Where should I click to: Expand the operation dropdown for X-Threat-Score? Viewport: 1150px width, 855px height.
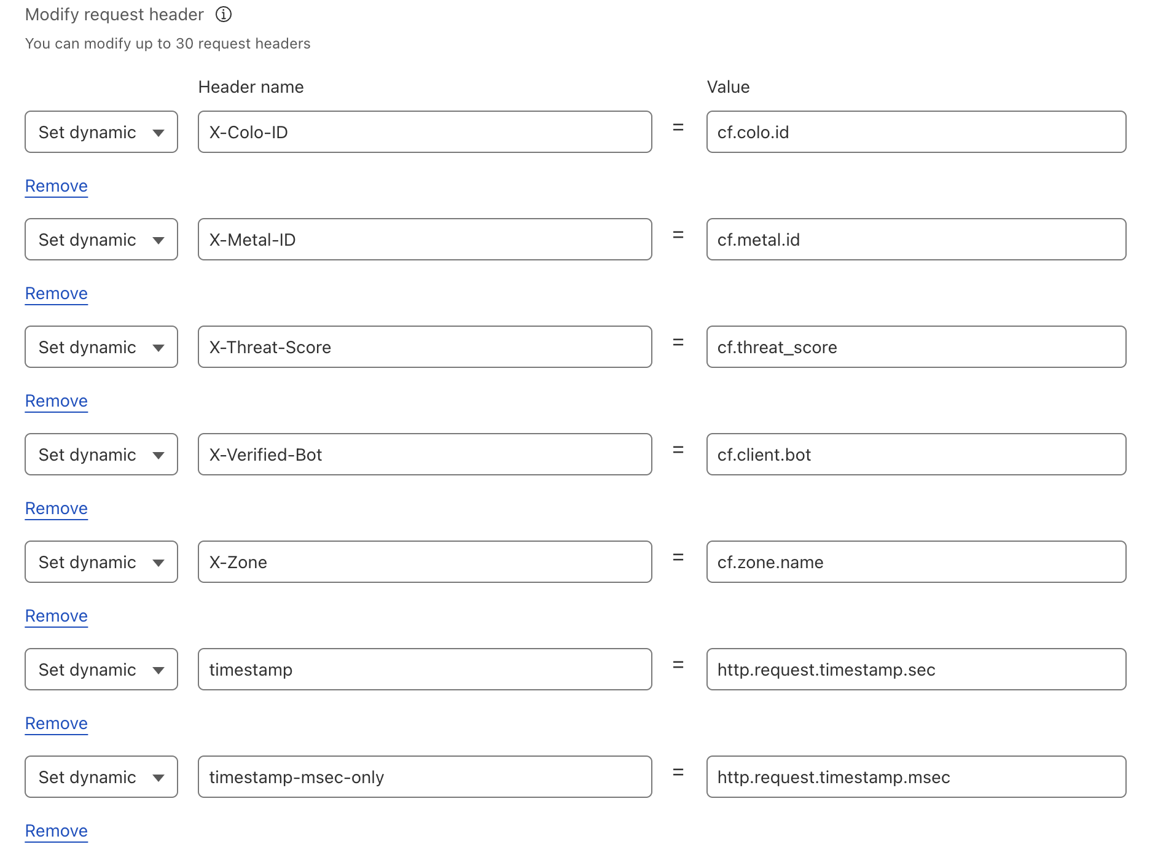[x=101, y=347]
